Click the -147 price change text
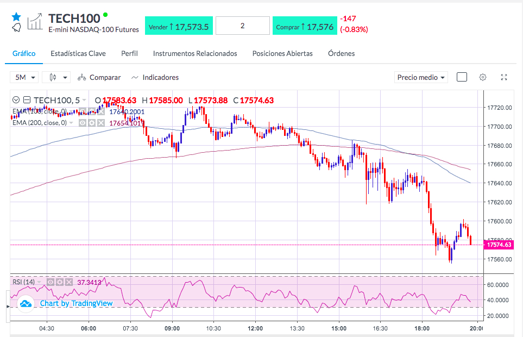 point(348,18)
